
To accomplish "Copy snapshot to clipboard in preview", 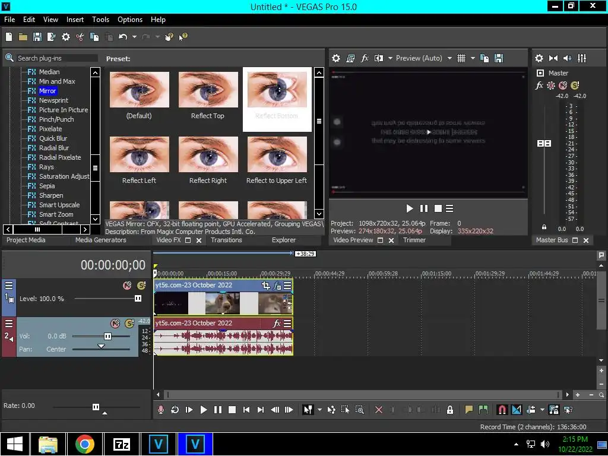I will 484,58.
